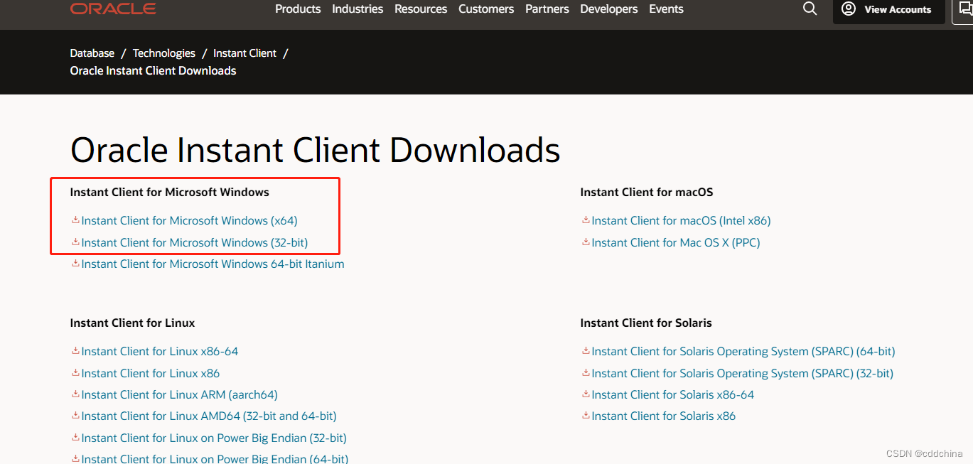Image resolution: width=973 pixels, height=464 pixels.
Task: Click the download icon beside Instant Client for Microsoft Windows (x64)
Action: click(x=75, y=220)
